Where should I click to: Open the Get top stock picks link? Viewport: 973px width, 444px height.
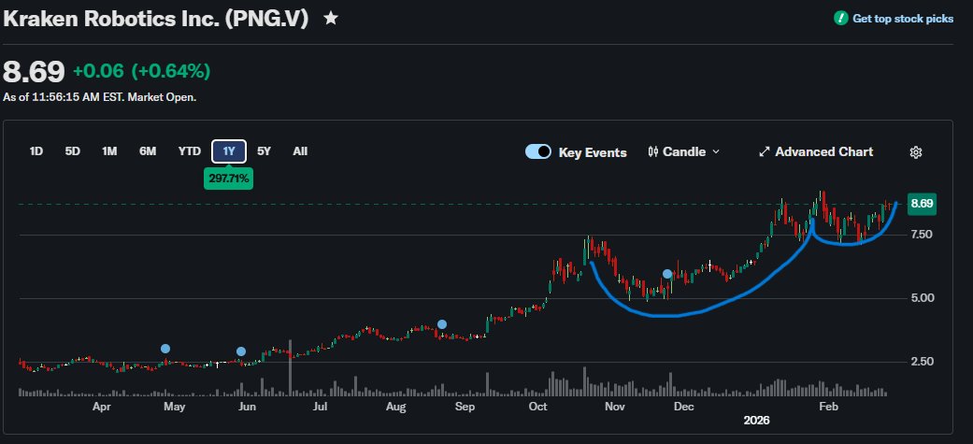coord(903,19)
